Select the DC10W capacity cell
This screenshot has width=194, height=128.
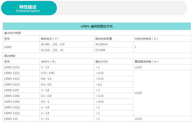(114, 50)
